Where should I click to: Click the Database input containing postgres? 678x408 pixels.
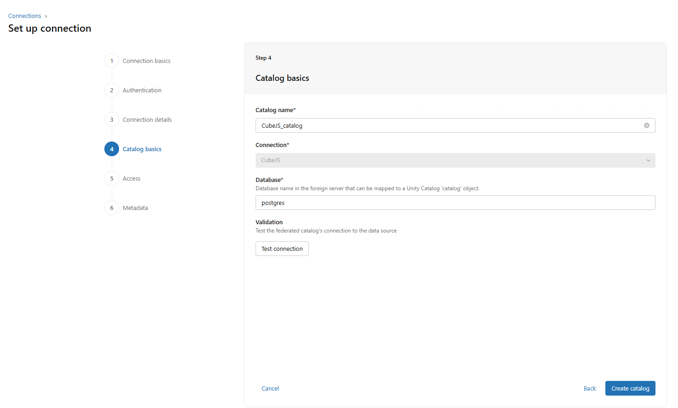[x=455, y=203]
